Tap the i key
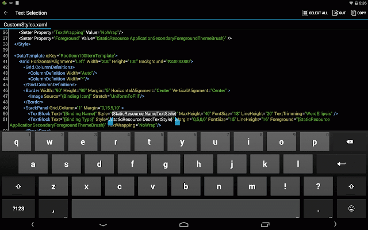 [248, 142]
